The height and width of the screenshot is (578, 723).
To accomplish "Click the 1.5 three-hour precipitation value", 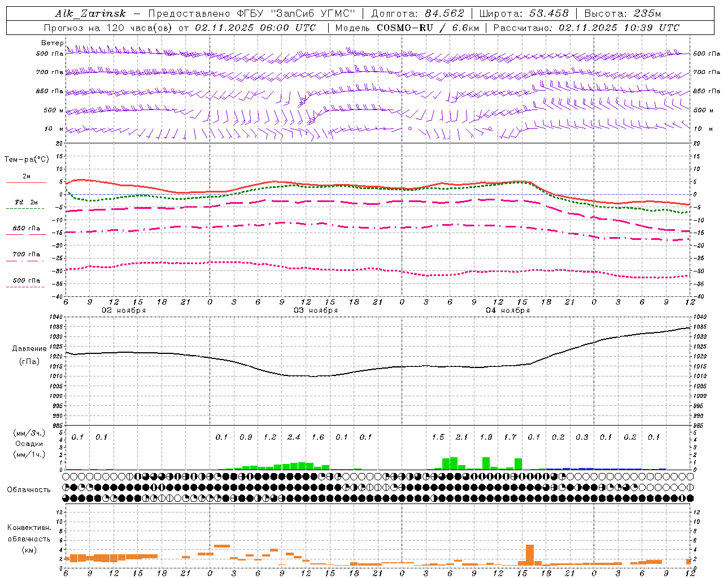I will [x=438, y=437].
